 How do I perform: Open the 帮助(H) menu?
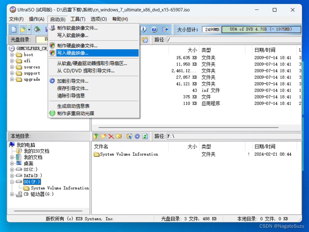coord(120,19)
